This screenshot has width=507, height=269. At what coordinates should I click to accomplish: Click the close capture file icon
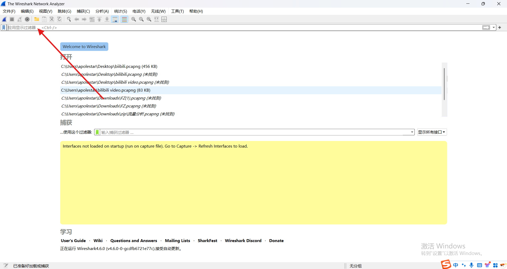(x=52, y=19)
